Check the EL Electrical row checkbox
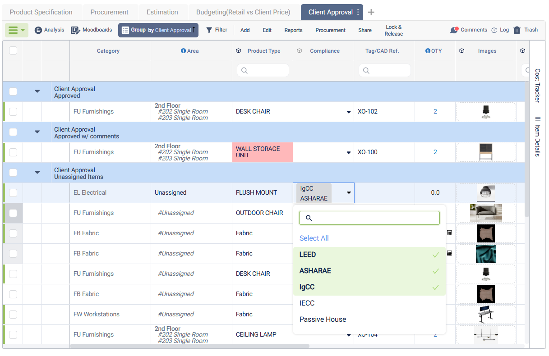 (13, 193)
